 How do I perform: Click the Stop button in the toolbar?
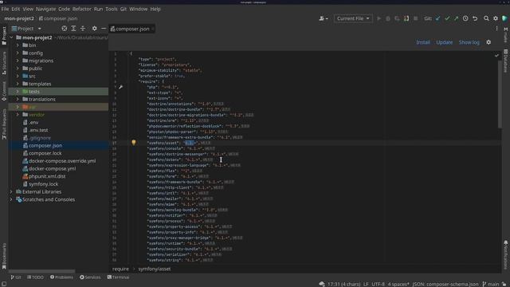(415, 18)
